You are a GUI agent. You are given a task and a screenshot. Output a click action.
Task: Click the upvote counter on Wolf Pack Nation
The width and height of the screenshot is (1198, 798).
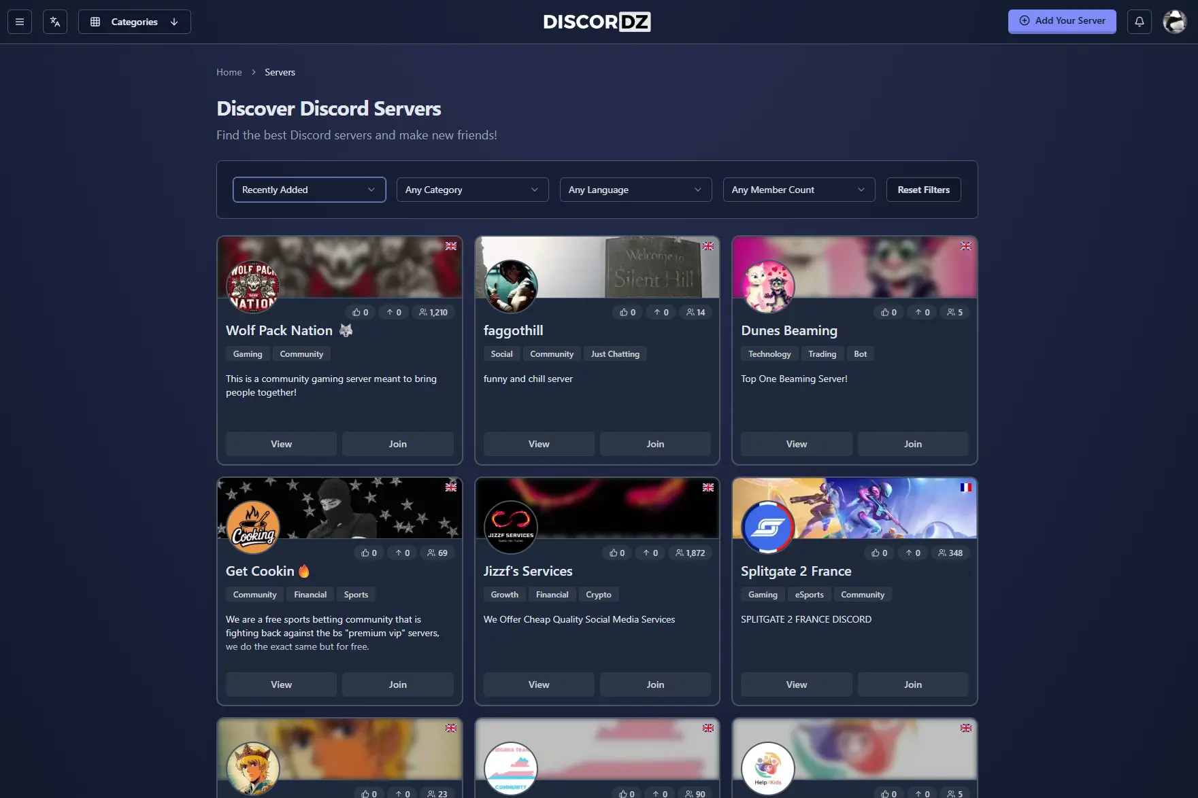point(394,312)
